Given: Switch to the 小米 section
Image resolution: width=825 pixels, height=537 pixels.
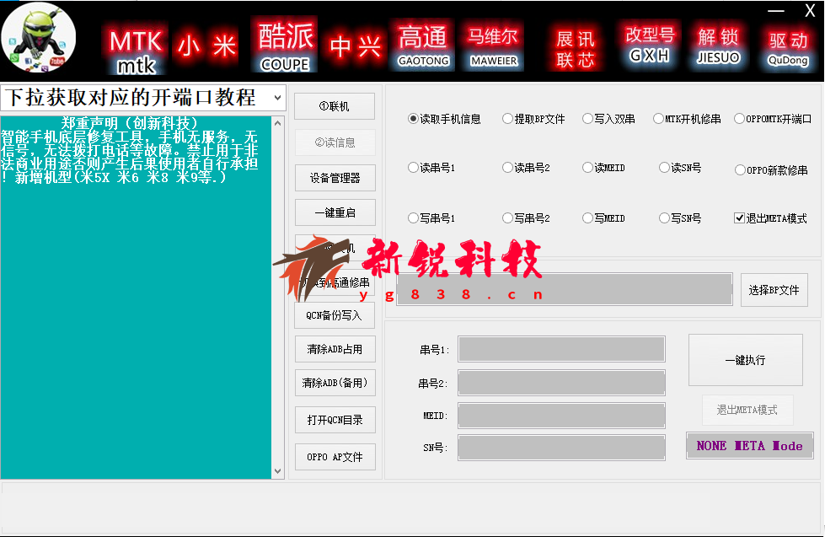Looking at the screenshot, I should [206, 46].
